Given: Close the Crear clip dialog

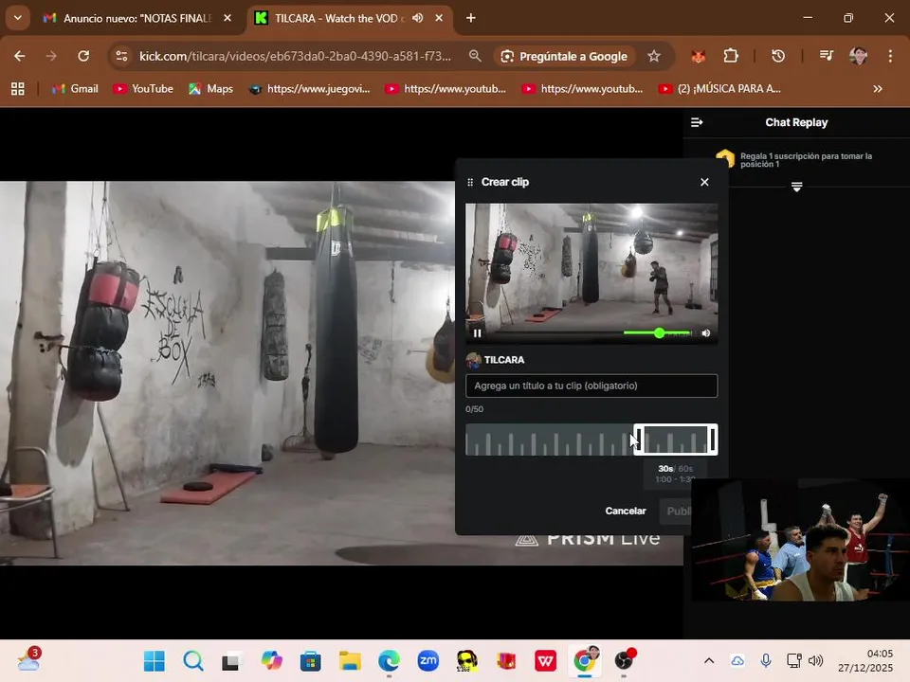Looking at the screenshot, I should pyautogui.click(x=704, y=182).
